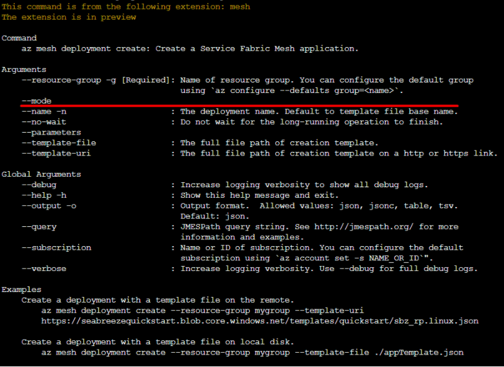The width and height of the screenshot is (504, 367).
Task: Click 'Increase logging verbosity. Use --debug for full debug logs.'
Action: tap(329, 268)
